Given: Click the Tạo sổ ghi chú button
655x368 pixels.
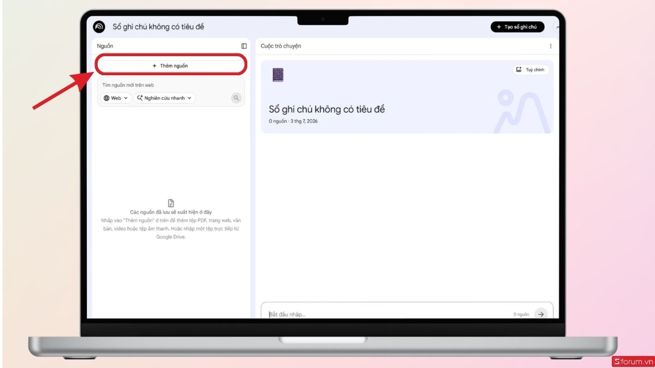Looking at the screenshot, I should pos(517,27).
